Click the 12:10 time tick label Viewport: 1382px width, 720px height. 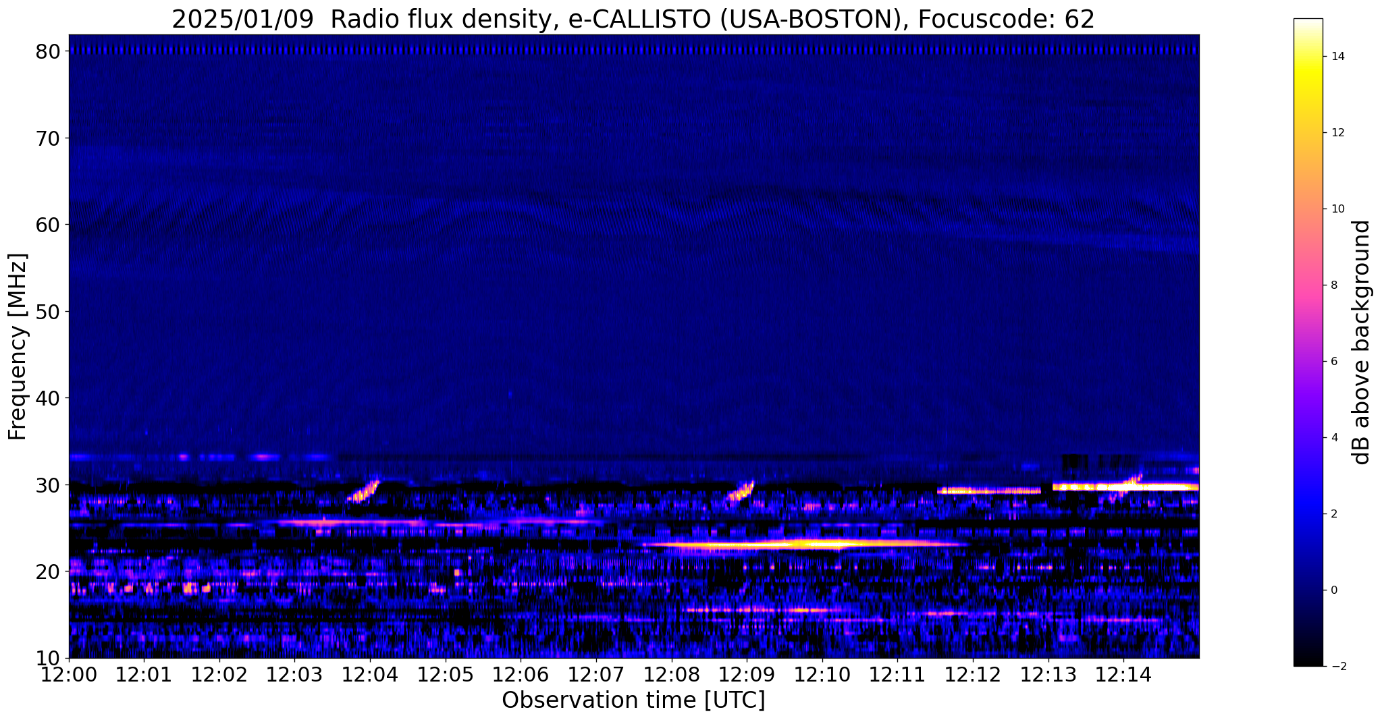click(x=822, y=674)
